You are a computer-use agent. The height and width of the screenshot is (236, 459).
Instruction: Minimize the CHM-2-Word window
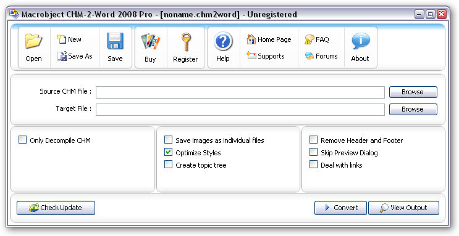click(419, 14)
